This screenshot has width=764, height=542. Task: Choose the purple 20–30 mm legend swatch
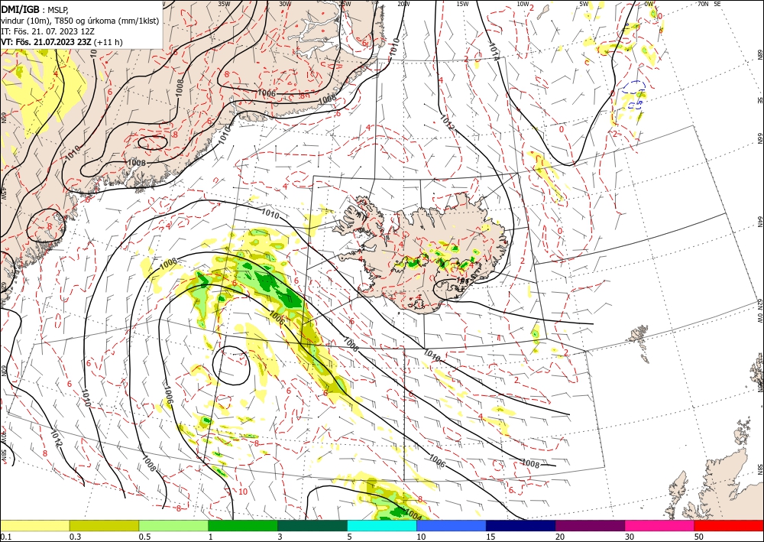click(590, 526)
